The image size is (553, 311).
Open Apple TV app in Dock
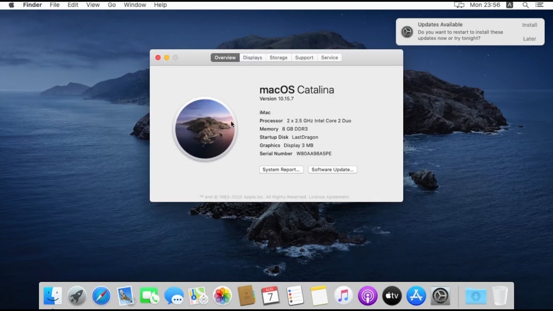point(392,296)
